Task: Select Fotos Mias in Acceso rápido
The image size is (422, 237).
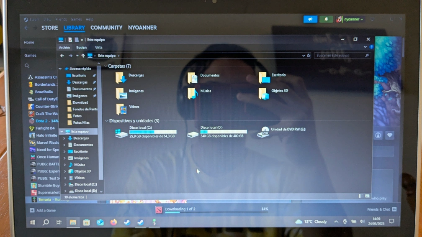Action: [78, 122]
